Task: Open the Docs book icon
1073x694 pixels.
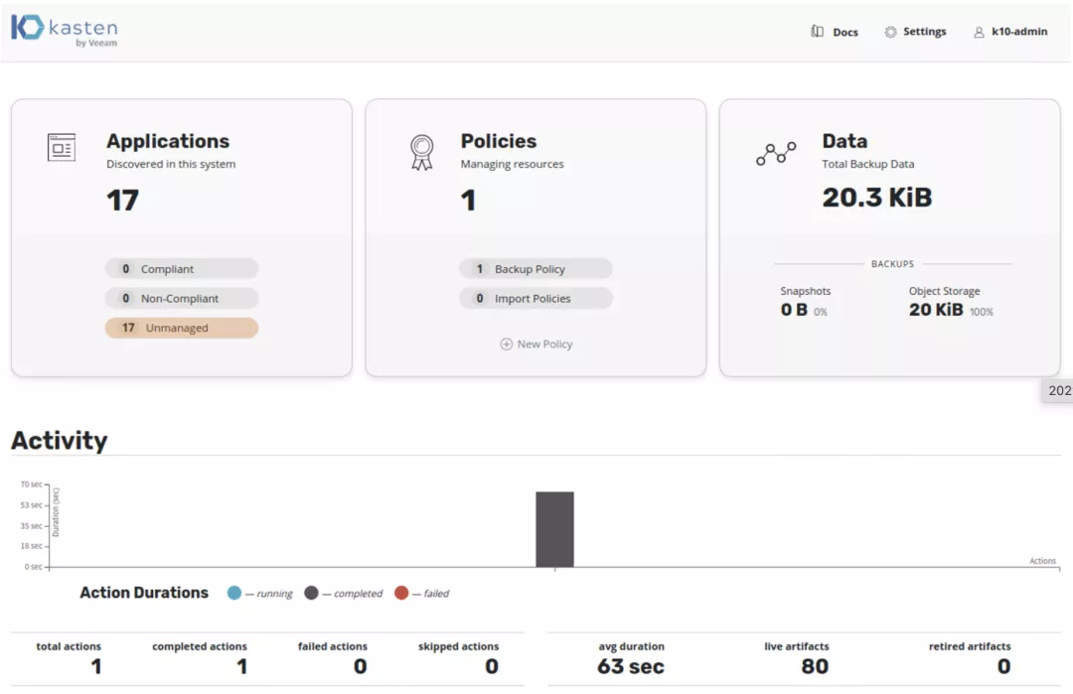Action: [817, 31]
